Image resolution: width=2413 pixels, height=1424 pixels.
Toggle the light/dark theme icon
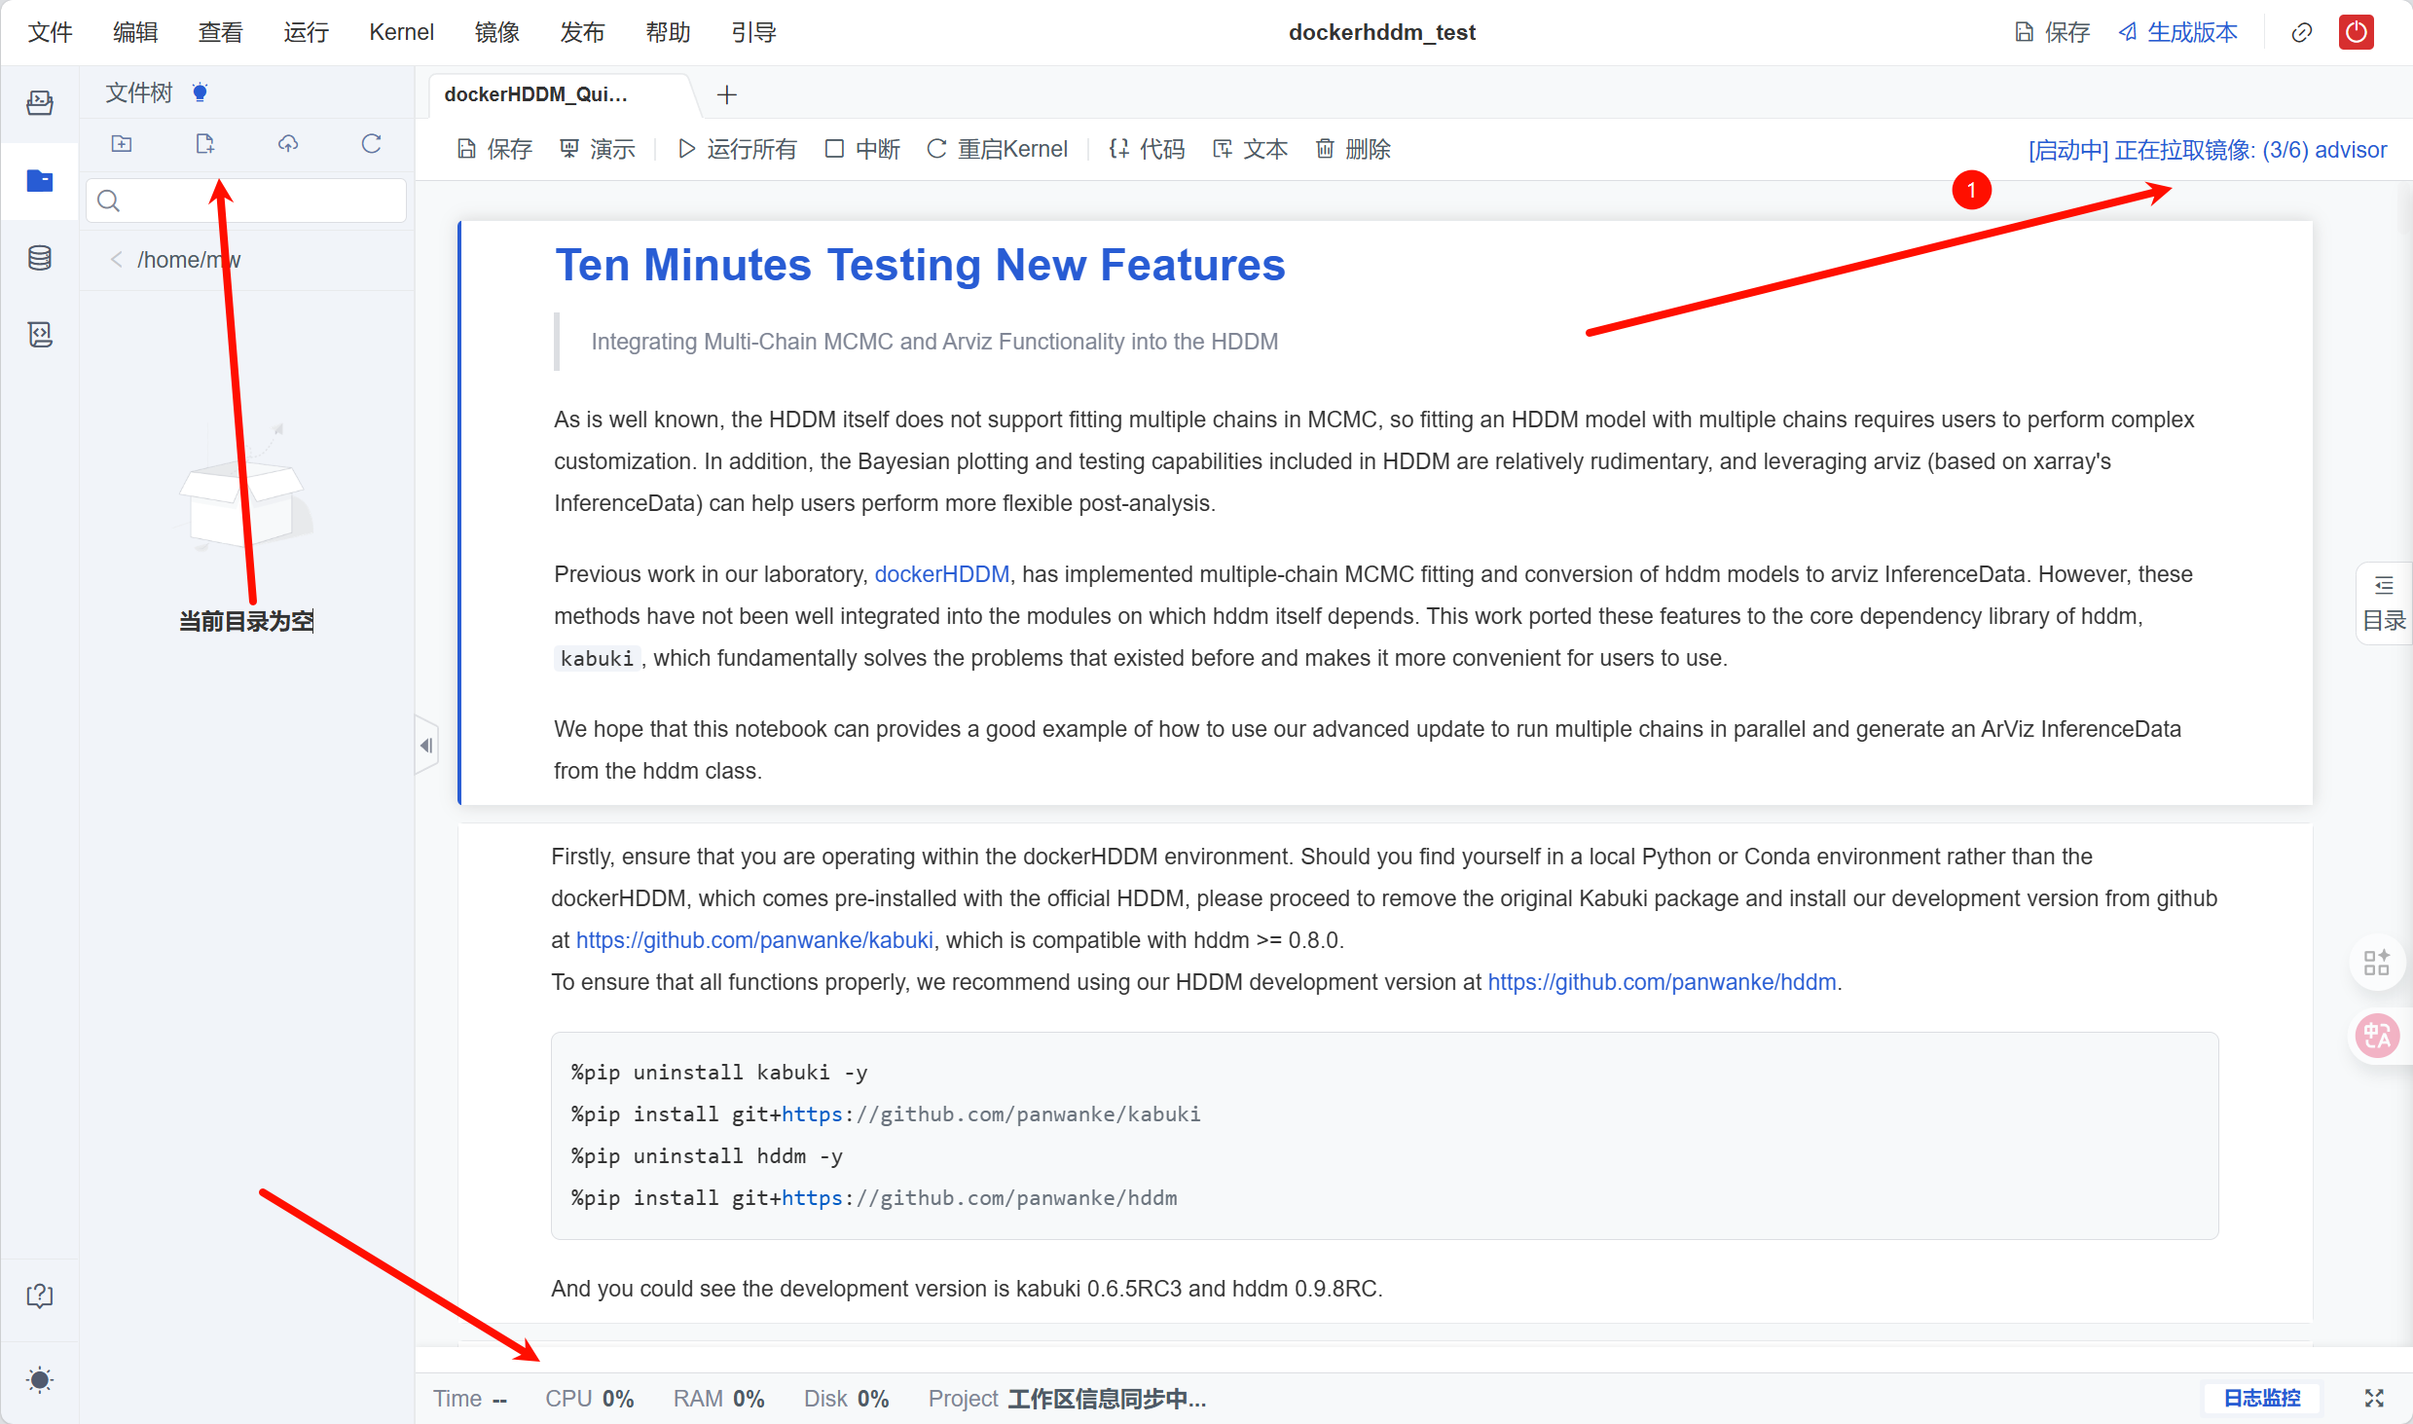(x=40, y=1379)
